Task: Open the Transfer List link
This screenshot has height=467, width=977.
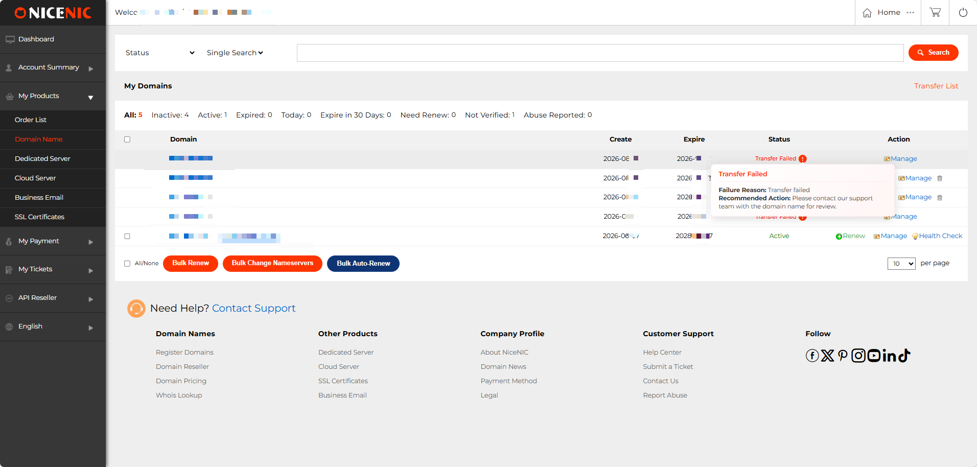Action: (936, 86)
